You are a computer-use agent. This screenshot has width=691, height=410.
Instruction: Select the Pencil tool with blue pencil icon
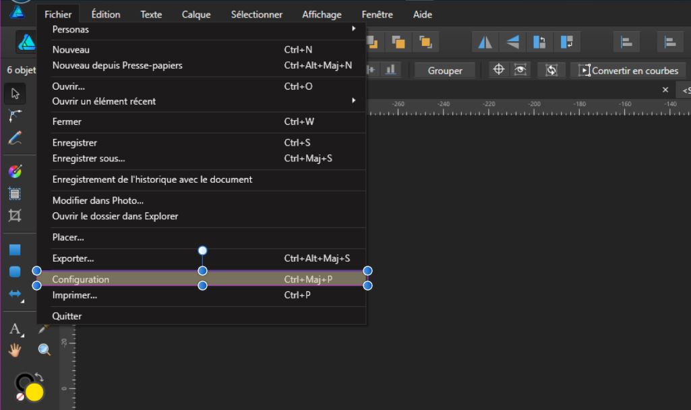15,138
